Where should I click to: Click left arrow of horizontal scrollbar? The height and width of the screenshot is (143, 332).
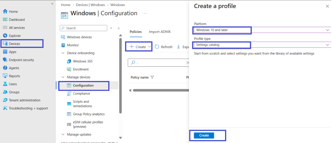tap(130, 90)
